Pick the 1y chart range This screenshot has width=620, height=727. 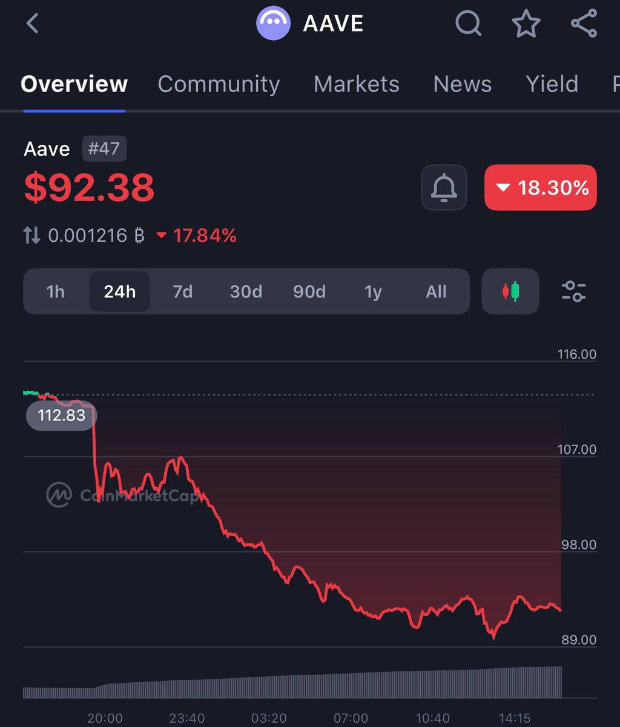pyautogui.click(x=373, y=292)
